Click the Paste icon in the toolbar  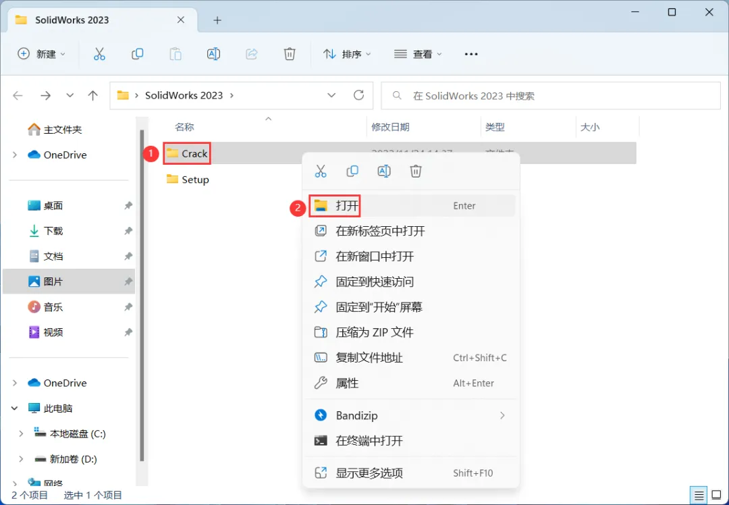[x=175, y=54]
